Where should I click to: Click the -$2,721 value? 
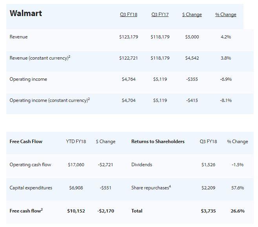[x=106, y=165]
